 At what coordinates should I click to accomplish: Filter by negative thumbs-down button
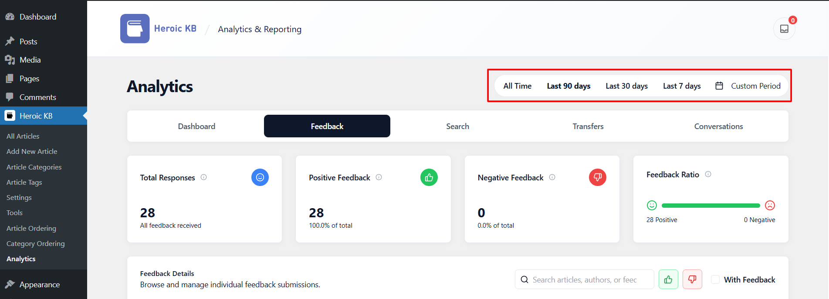coord(692,279)
